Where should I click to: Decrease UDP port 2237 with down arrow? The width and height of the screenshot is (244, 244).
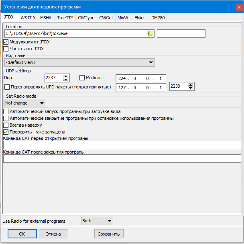[x=65, y=79]
